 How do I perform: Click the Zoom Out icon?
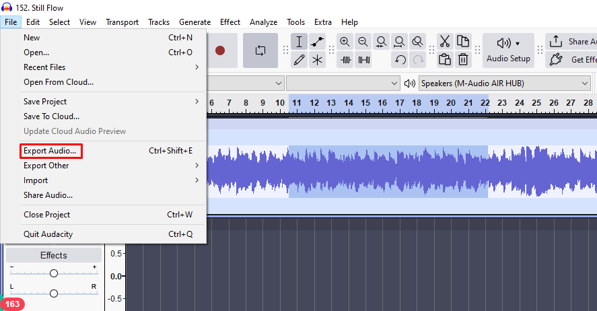[363, 42]
